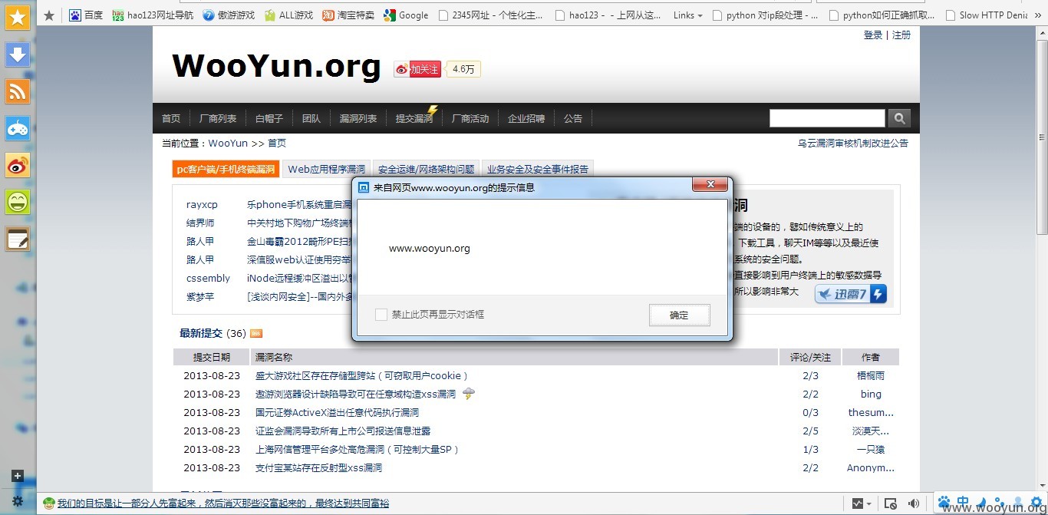The image size is (1048, 515).
Task: Open the Favorites star sidebar panel
Action: pos(18,17)
